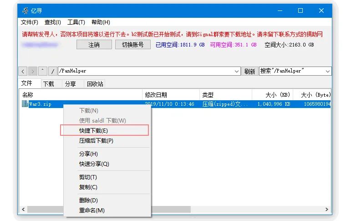Maximize the 亿寻 window
Viewport: 351px width, 221px height.
300,10
